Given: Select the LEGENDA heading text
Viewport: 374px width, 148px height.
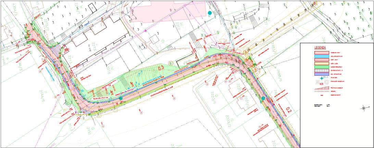Looking at the screenshot, I should point(320,48).
